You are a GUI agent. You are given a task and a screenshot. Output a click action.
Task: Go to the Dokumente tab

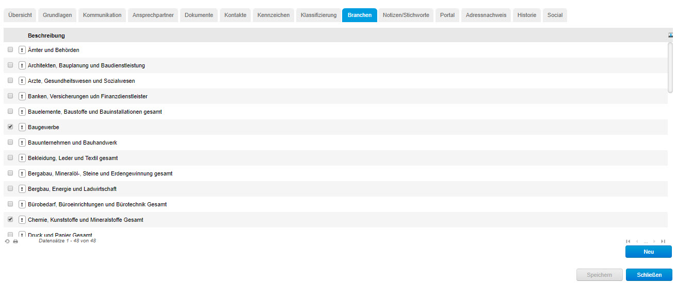coord(199,15)
